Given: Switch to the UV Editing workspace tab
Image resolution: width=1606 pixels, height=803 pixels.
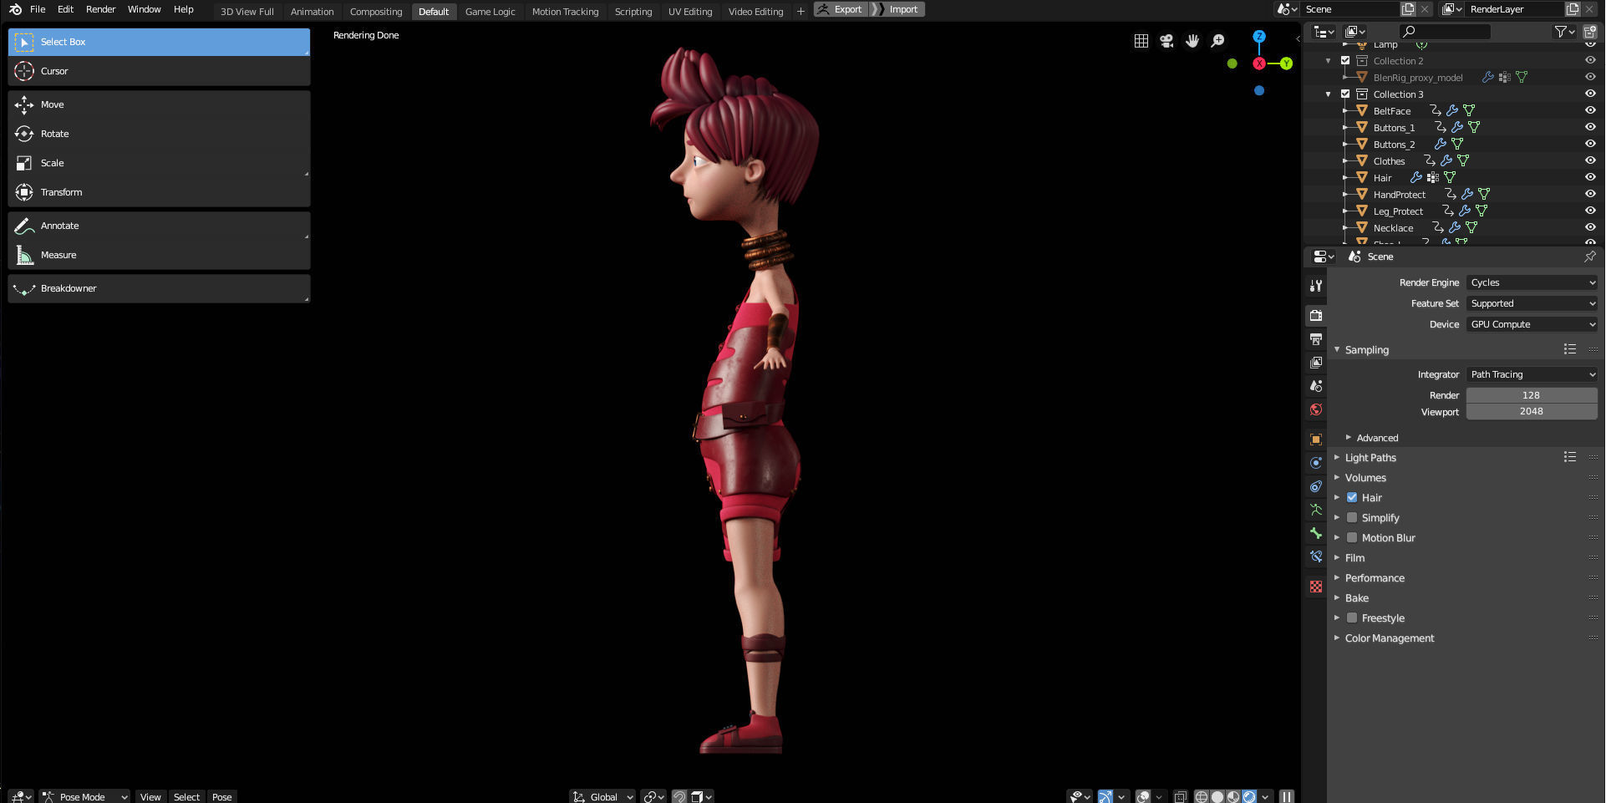Looking at the screenshot, I should click(690, 12).
